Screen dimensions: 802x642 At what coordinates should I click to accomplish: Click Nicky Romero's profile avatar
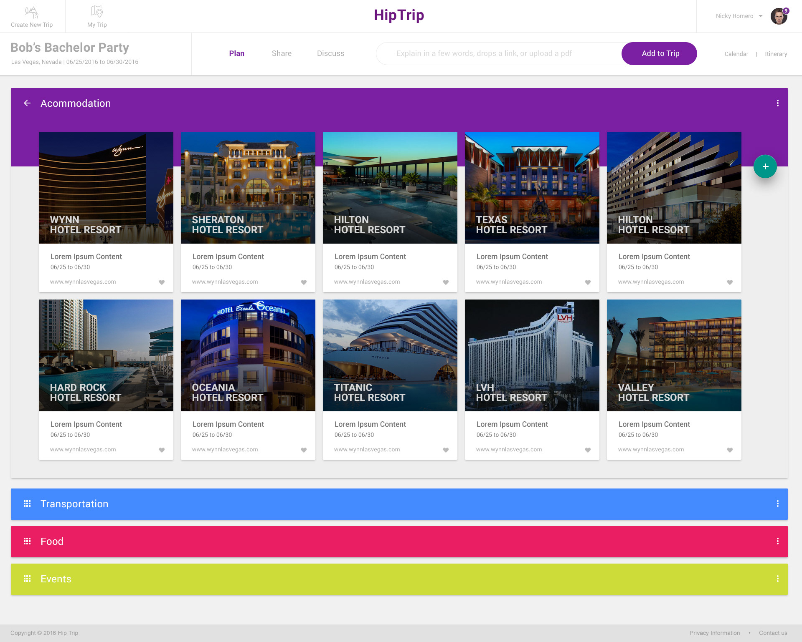[x=779, y=16]
